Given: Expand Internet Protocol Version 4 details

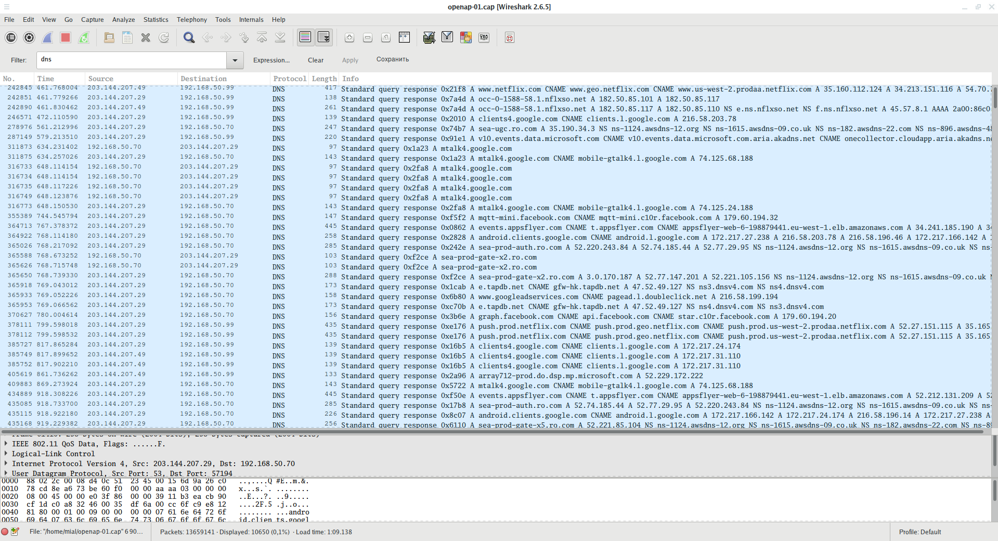Looking at the screenshot, I should [x=6, y=463].
